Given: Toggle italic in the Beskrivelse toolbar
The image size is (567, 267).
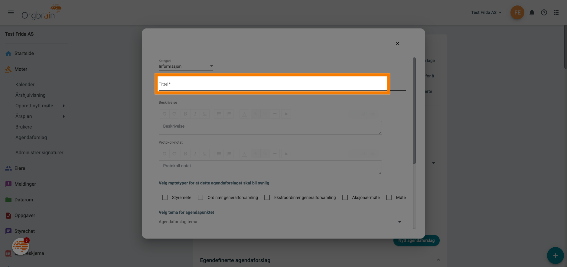Looking at the screenshot, I should [195, 114].
